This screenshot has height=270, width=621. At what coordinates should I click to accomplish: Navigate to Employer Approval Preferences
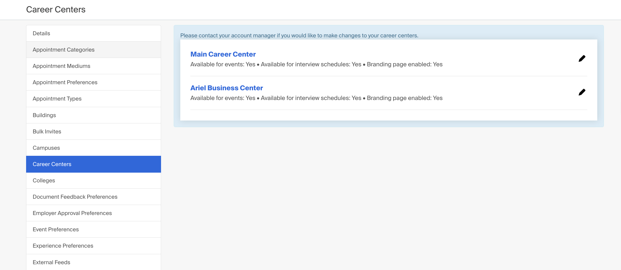72,213
